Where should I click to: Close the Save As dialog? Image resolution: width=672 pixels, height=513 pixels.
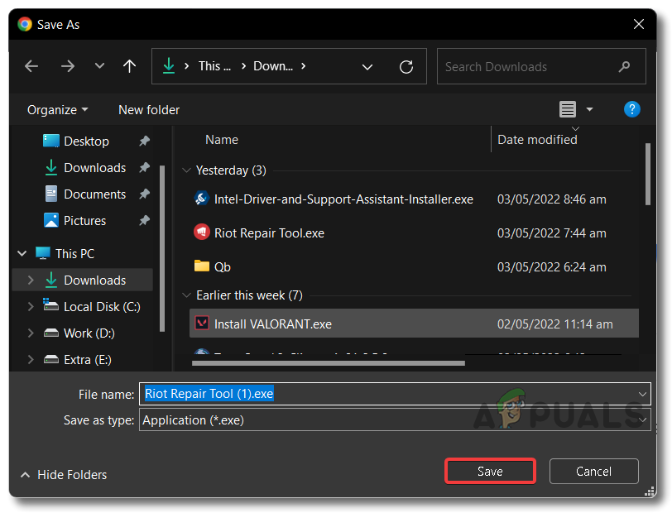point(639,24)
